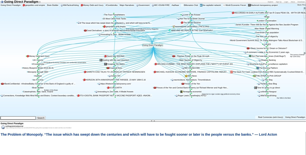Open the Login menu item
Screen dimensions: 306x155
pyautogui.click(x=286, y=2)
